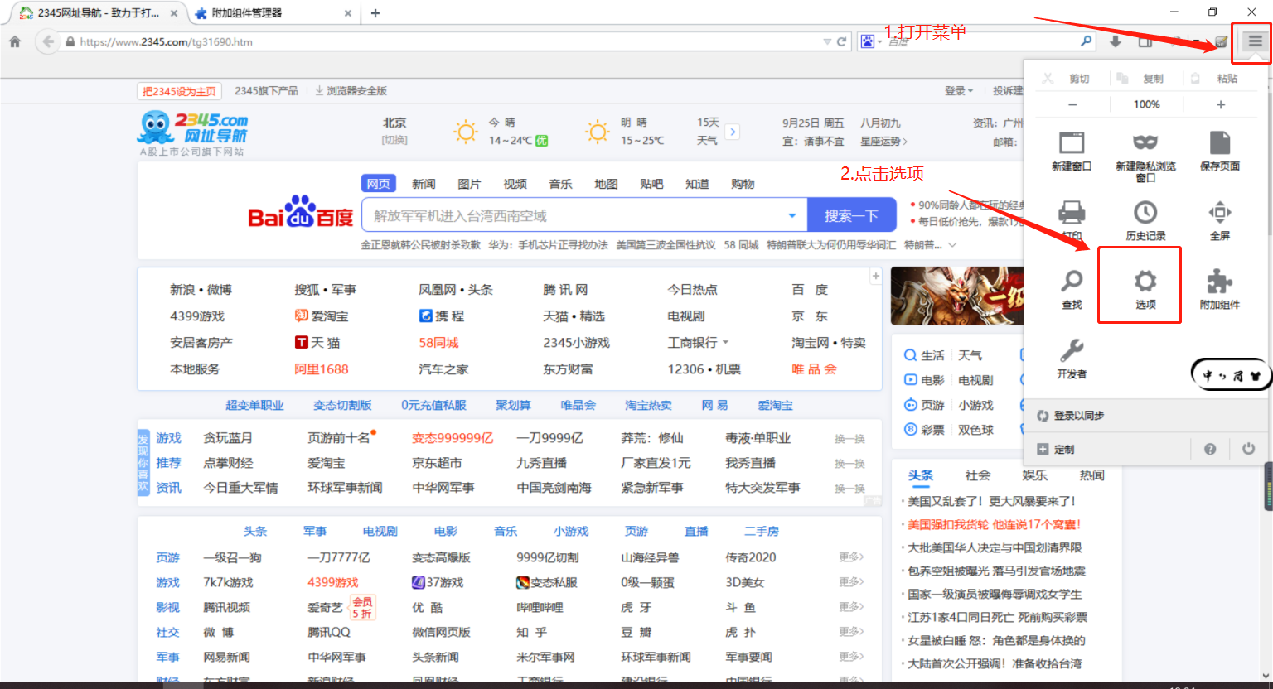Open the 12306 link
This screenshot has height=689, width=1273.
[x=686, y=369]
